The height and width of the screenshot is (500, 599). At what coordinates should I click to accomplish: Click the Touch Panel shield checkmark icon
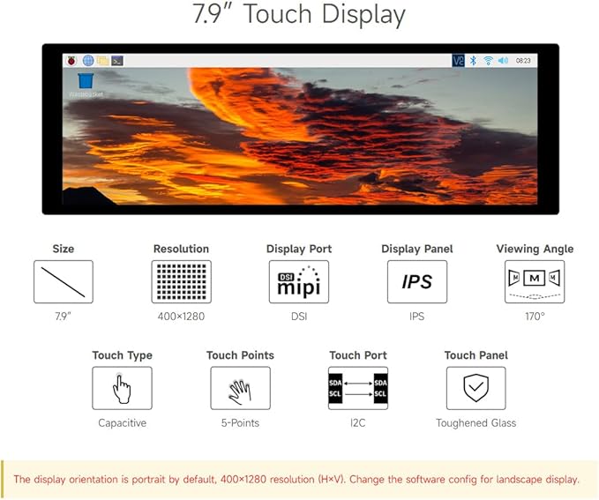(476, 388)
